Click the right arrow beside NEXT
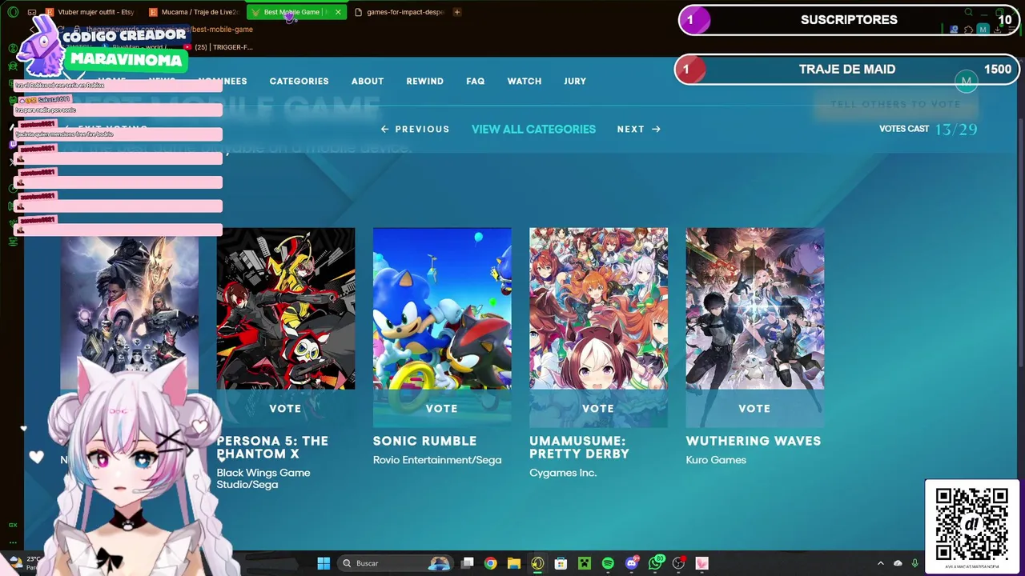 coord(656,129)
